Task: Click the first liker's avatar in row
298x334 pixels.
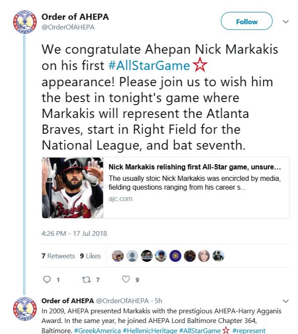Action: click(x=118, y=256)
